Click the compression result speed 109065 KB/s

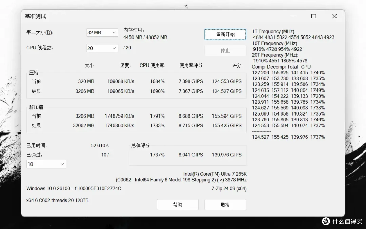pyautogui.click(x=121, y=91)
